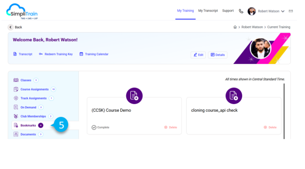Screen dimensions: 305x169
Task: Open Course Assignments in sidebar
Action: point(34,89)
